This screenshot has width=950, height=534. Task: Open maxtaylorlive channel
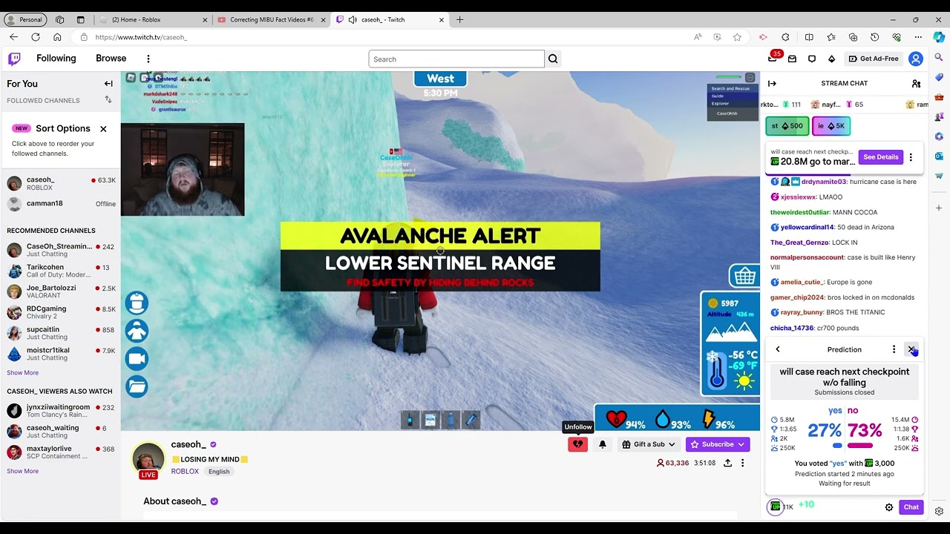[60, 452]
